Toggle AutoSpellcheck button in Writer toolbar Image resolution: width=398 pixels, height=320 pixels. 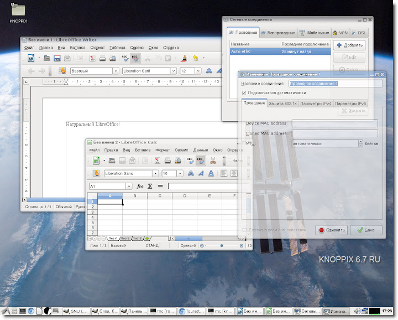pos(135,58)
